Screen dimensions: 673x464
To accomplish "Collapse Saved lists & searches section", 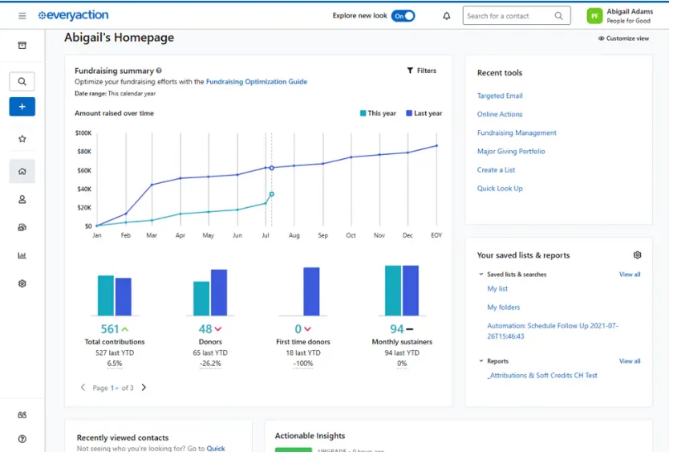I will 480,274.
